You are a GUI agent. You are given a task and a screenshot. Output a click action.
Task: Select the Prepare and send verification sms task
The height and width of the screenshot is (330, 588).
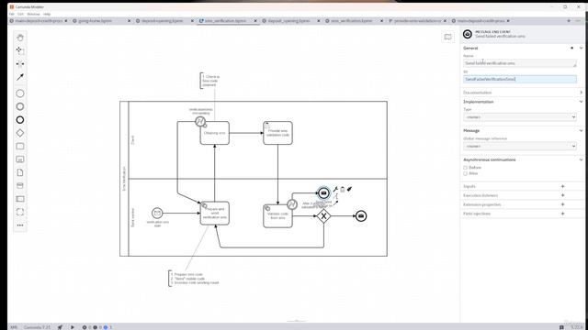pyautogui.click(x=215, y=214)
